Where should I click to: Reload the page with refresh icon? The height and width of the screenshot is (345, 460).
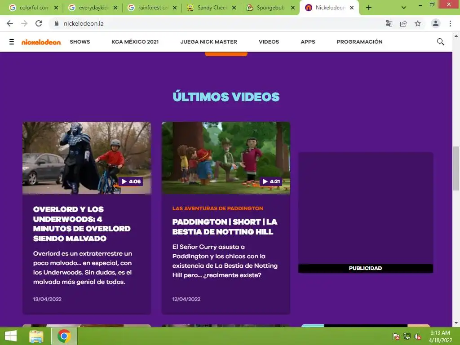(39, 23)
